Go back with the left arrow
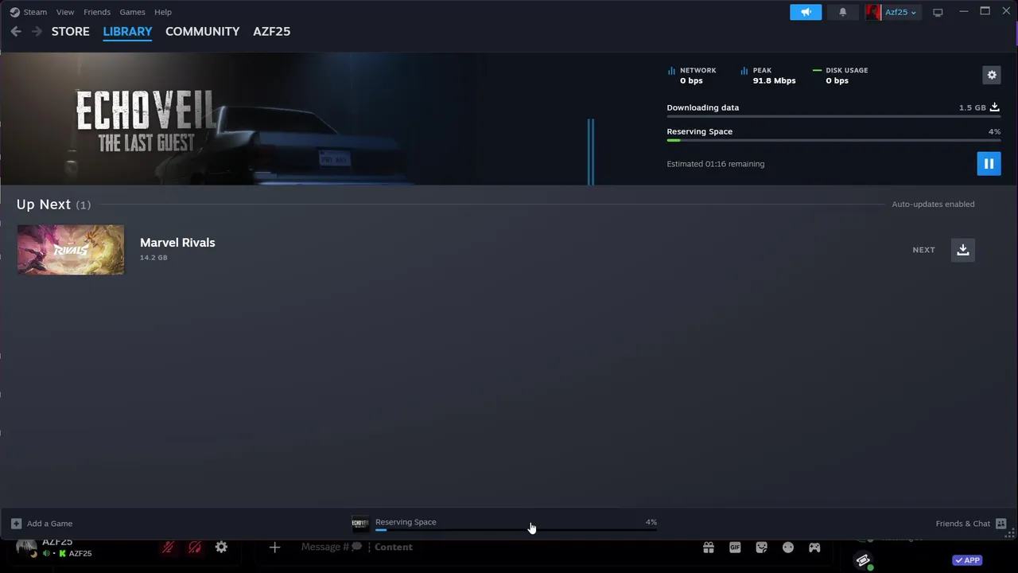1018x573 pixels. click(x=16, y=32)
